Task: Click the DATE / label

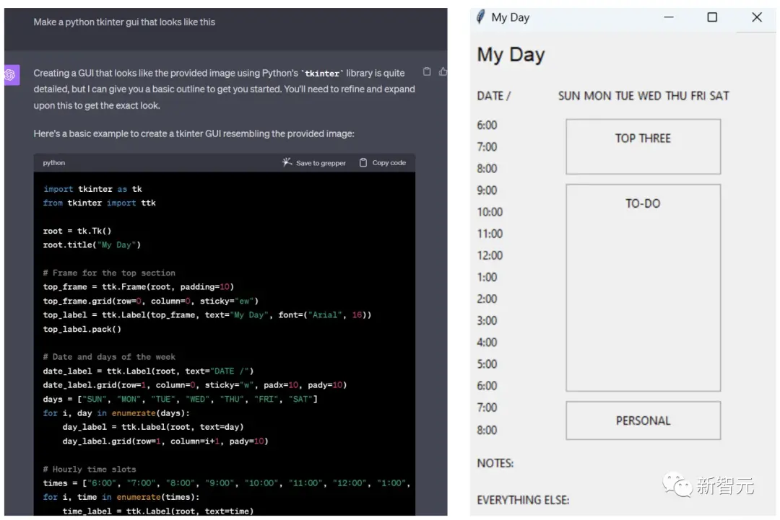Action: click(494, 96)
